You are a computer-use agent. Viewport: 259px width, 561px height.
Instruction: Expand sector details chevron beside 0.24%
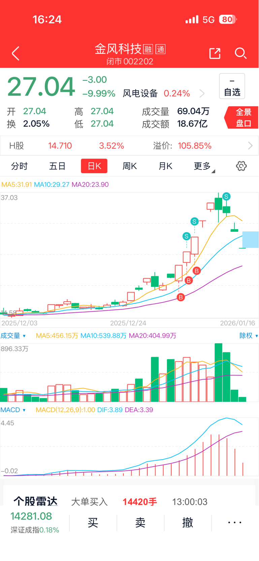pyautogui.click(x=202, y=93)
